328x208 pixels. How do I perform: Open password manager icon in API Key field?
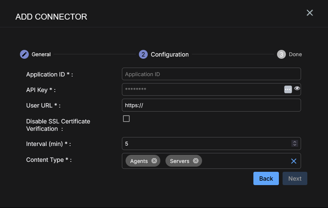pos(288,89)
